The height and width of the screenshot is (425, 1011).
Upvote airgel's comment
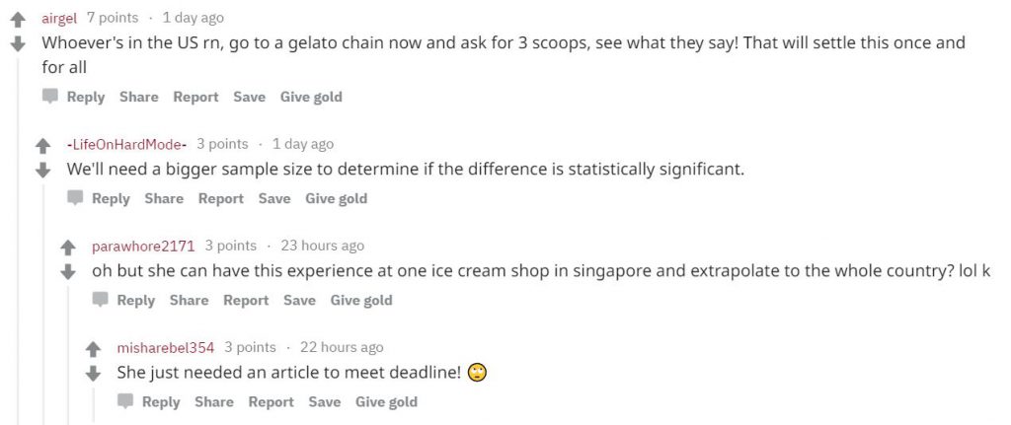pyautogui.click(x=18, y=20)
